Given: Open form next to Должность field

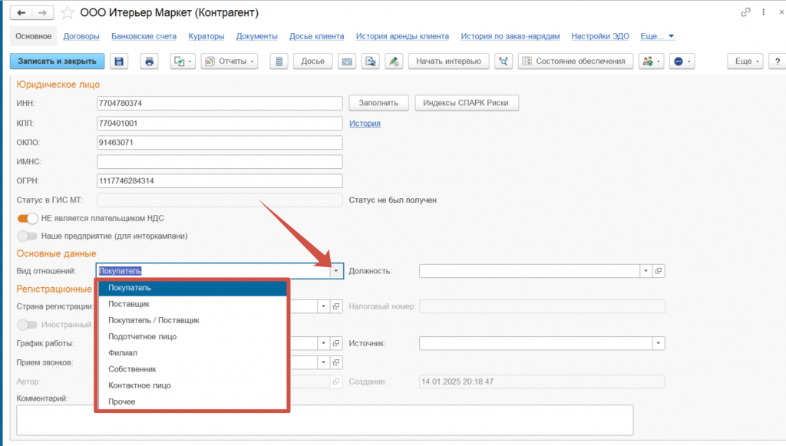Looking at the screenshot, I should pyautogui.click(x=659, y=271).
